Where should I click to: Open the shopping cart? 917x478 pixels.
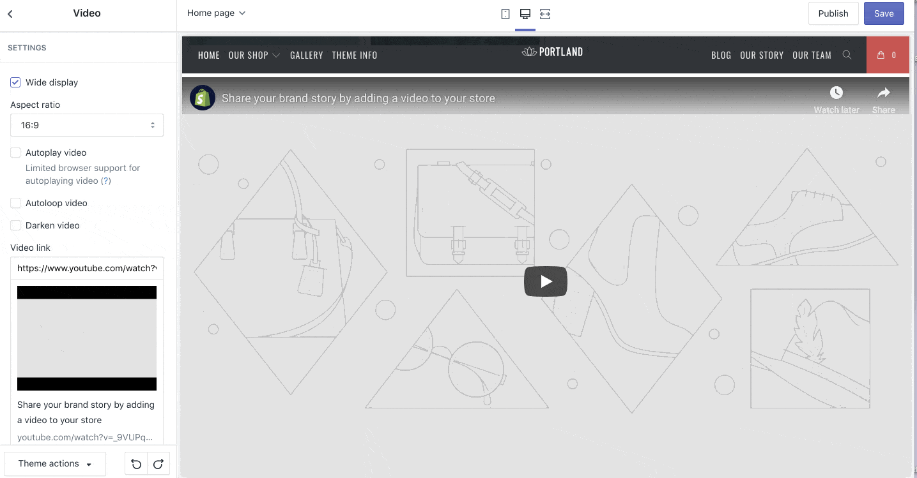(888, 55)
